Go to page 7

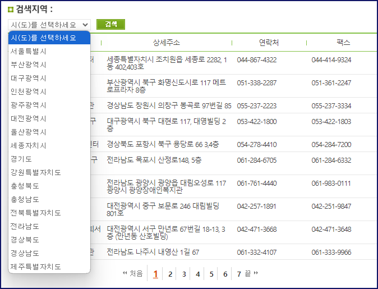coord(239,274)
